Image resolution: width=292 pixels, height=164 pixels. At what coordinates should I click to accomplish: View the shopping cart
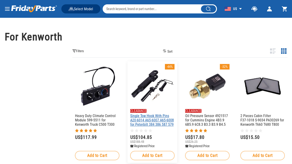pos(284,9)
